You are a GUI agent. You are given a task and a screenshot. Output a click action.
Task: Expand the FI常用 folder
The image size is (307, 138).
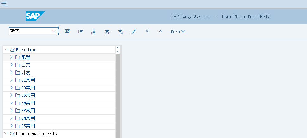[x=11, y=80]
